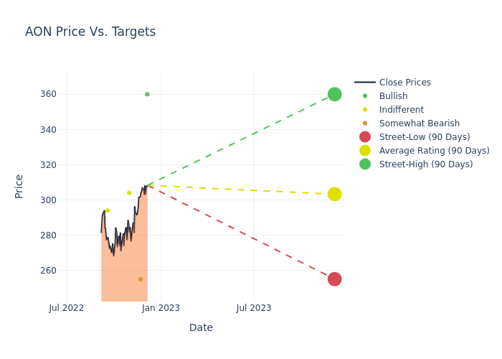502x359 pixels.
Task: Toggle the Indifferent legend entry
Action: (x=401, y=110)
